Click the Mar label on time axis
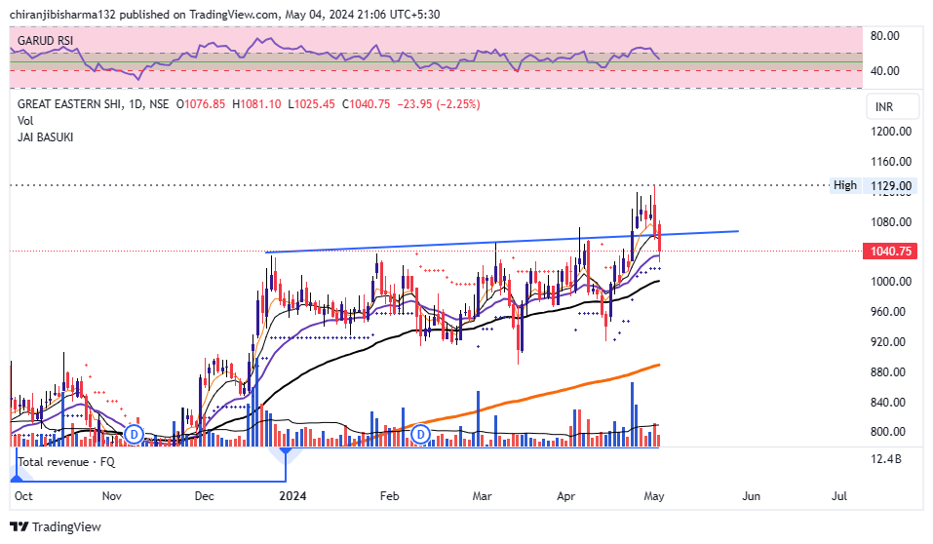 482,496
